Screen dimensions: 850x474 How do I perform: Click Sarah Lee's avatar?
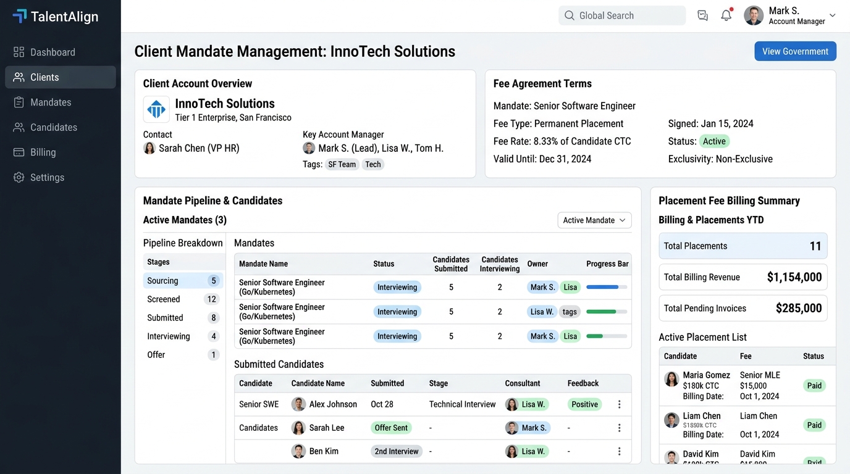298,428
